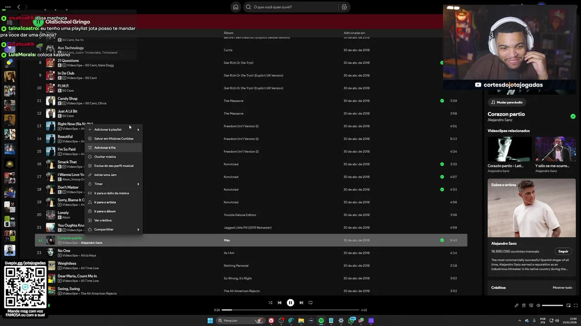The width and height of the screenshot is (581, 326).
Task: Toggle repeat mode
Action: click(x=310, y=302)
